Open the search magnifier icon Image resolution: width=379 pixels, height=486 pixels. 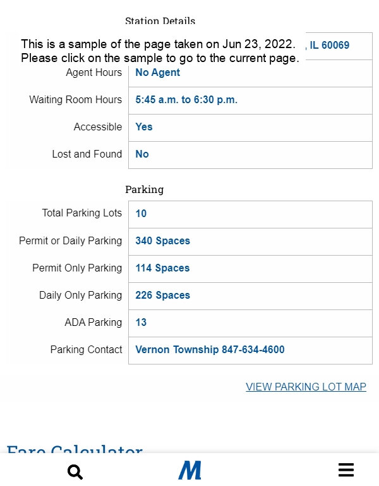(75, 471)
